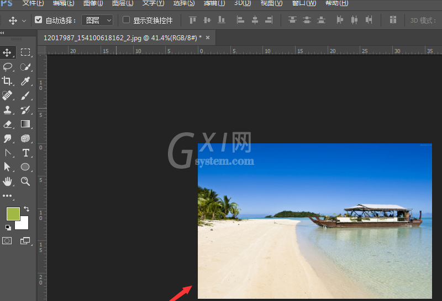Distribute bottom edges of layers
This screenshot has width=442, height=301.
(321, 20)
